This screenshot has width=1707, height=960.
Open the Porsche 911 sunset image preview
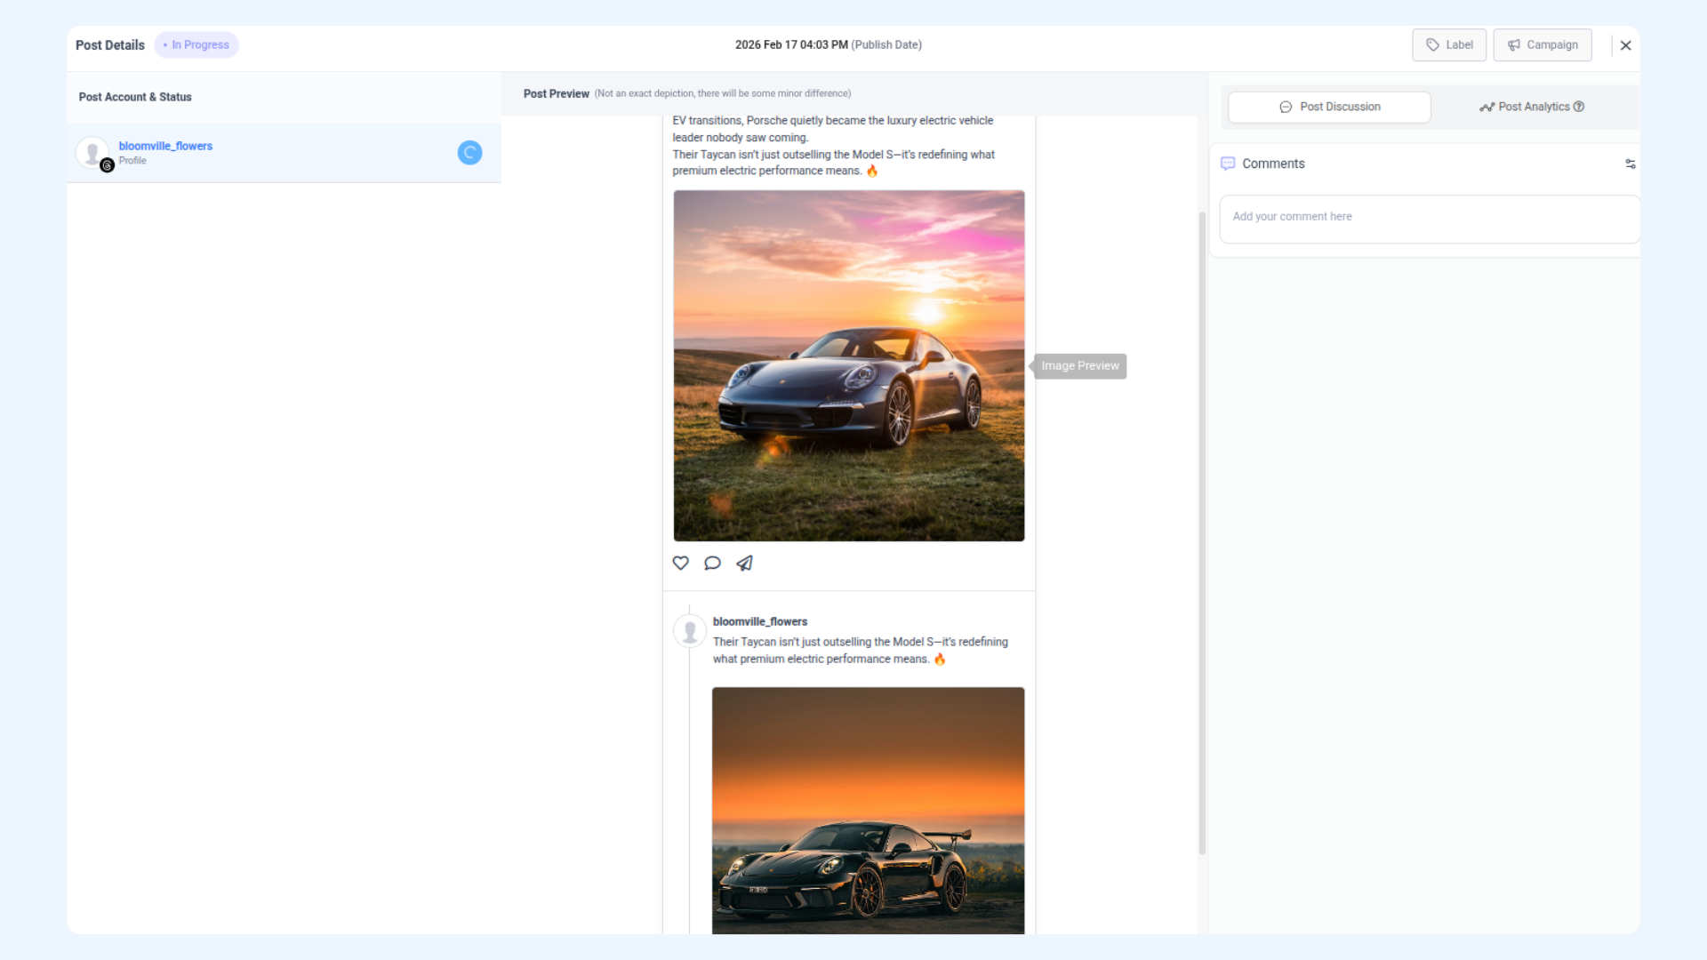pos(848,365)
